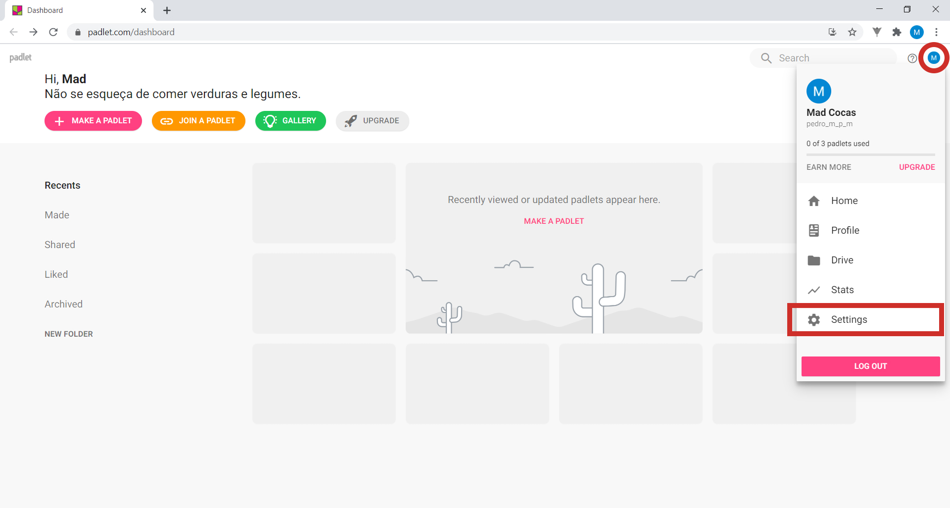Click the Settings gear icon
This screenshot has height=508, width=950.
click(x=814, y=320)
